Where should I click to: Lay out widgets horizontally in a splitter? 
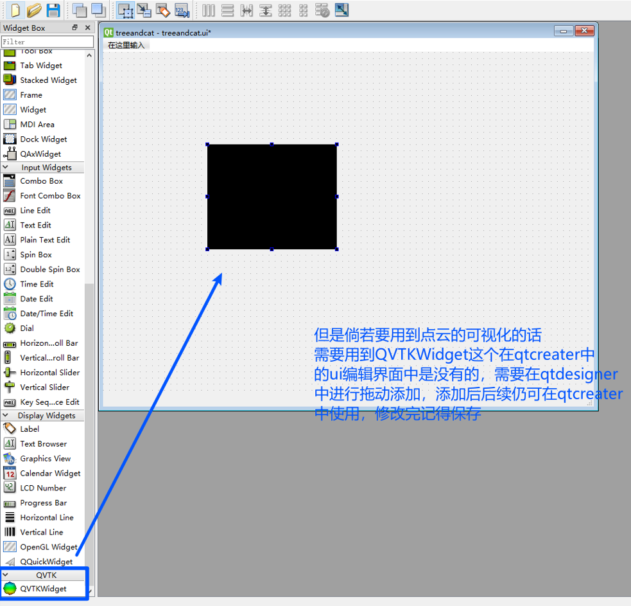(x=247, y=10)
